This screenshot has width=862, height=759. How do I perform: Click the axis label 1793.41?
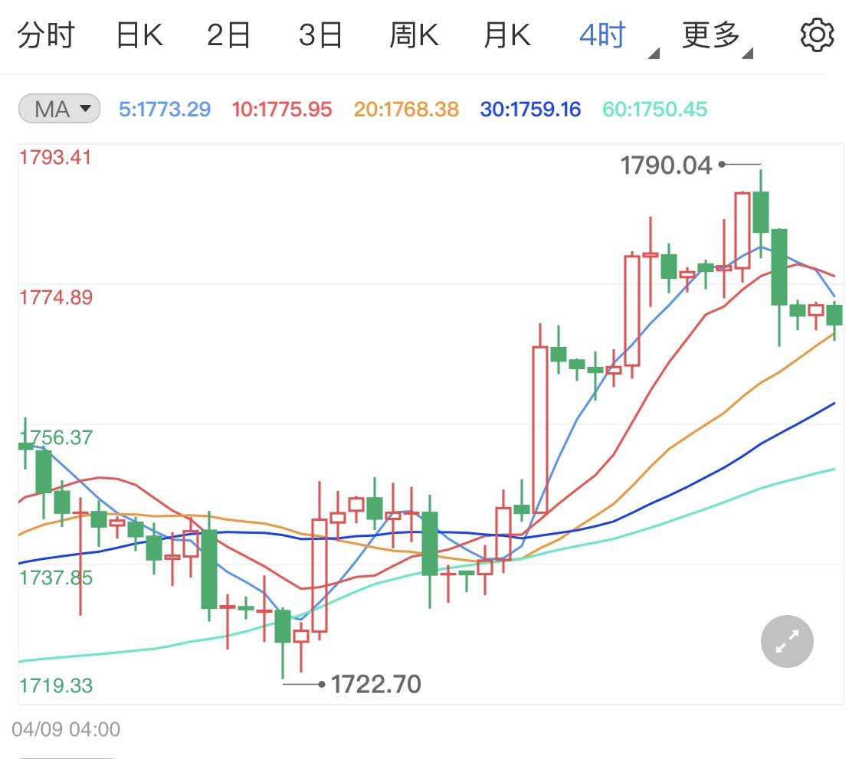(x=55, y=157)
